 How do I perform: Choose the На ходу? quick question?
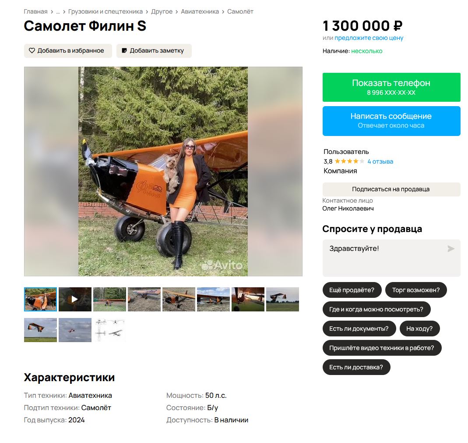click(x=419, y=329)
